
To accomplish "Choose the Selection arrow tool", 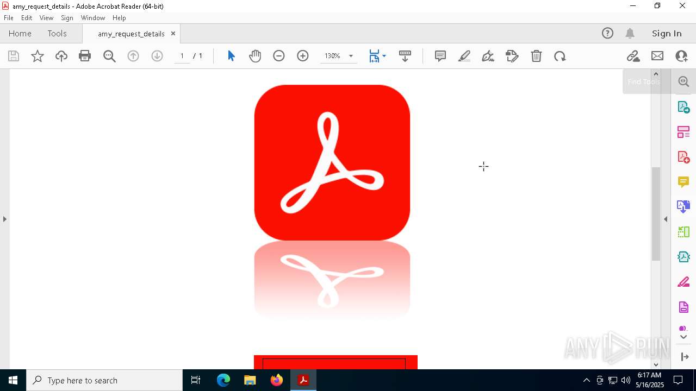I will [231, 56].
